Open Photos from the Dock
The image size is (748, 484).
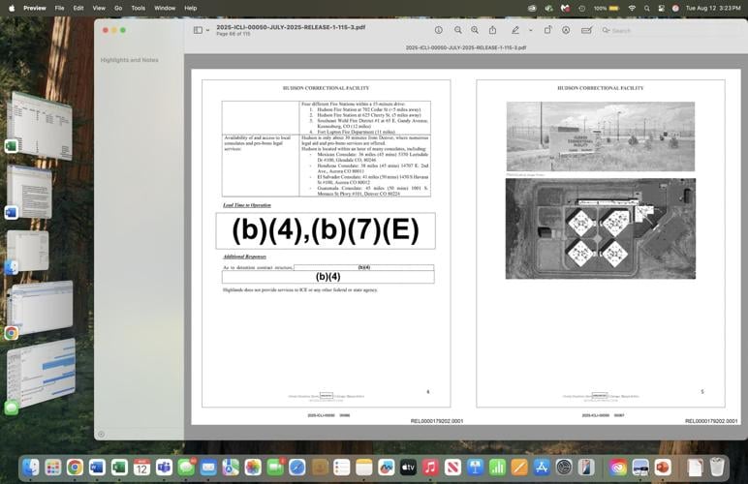coord(253,468)
